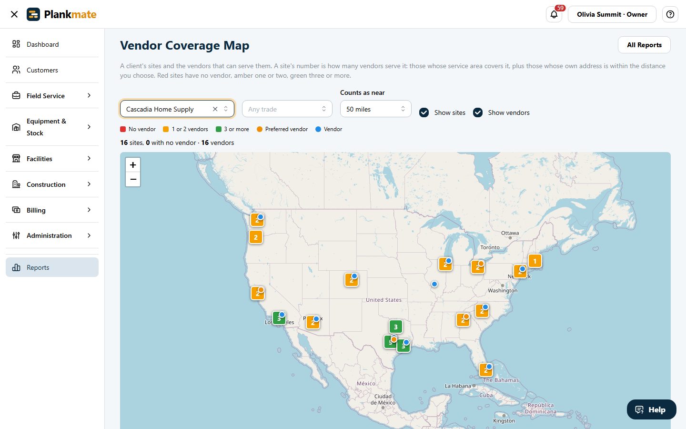Click the standalone blue vendor dot near Missouri

434,284
